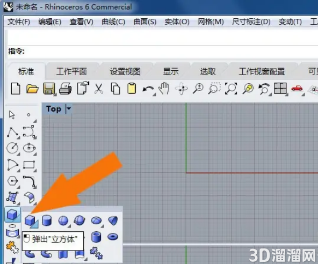
Task: Select the Fillet Surface tool
Action: click(x=30, y=197)
